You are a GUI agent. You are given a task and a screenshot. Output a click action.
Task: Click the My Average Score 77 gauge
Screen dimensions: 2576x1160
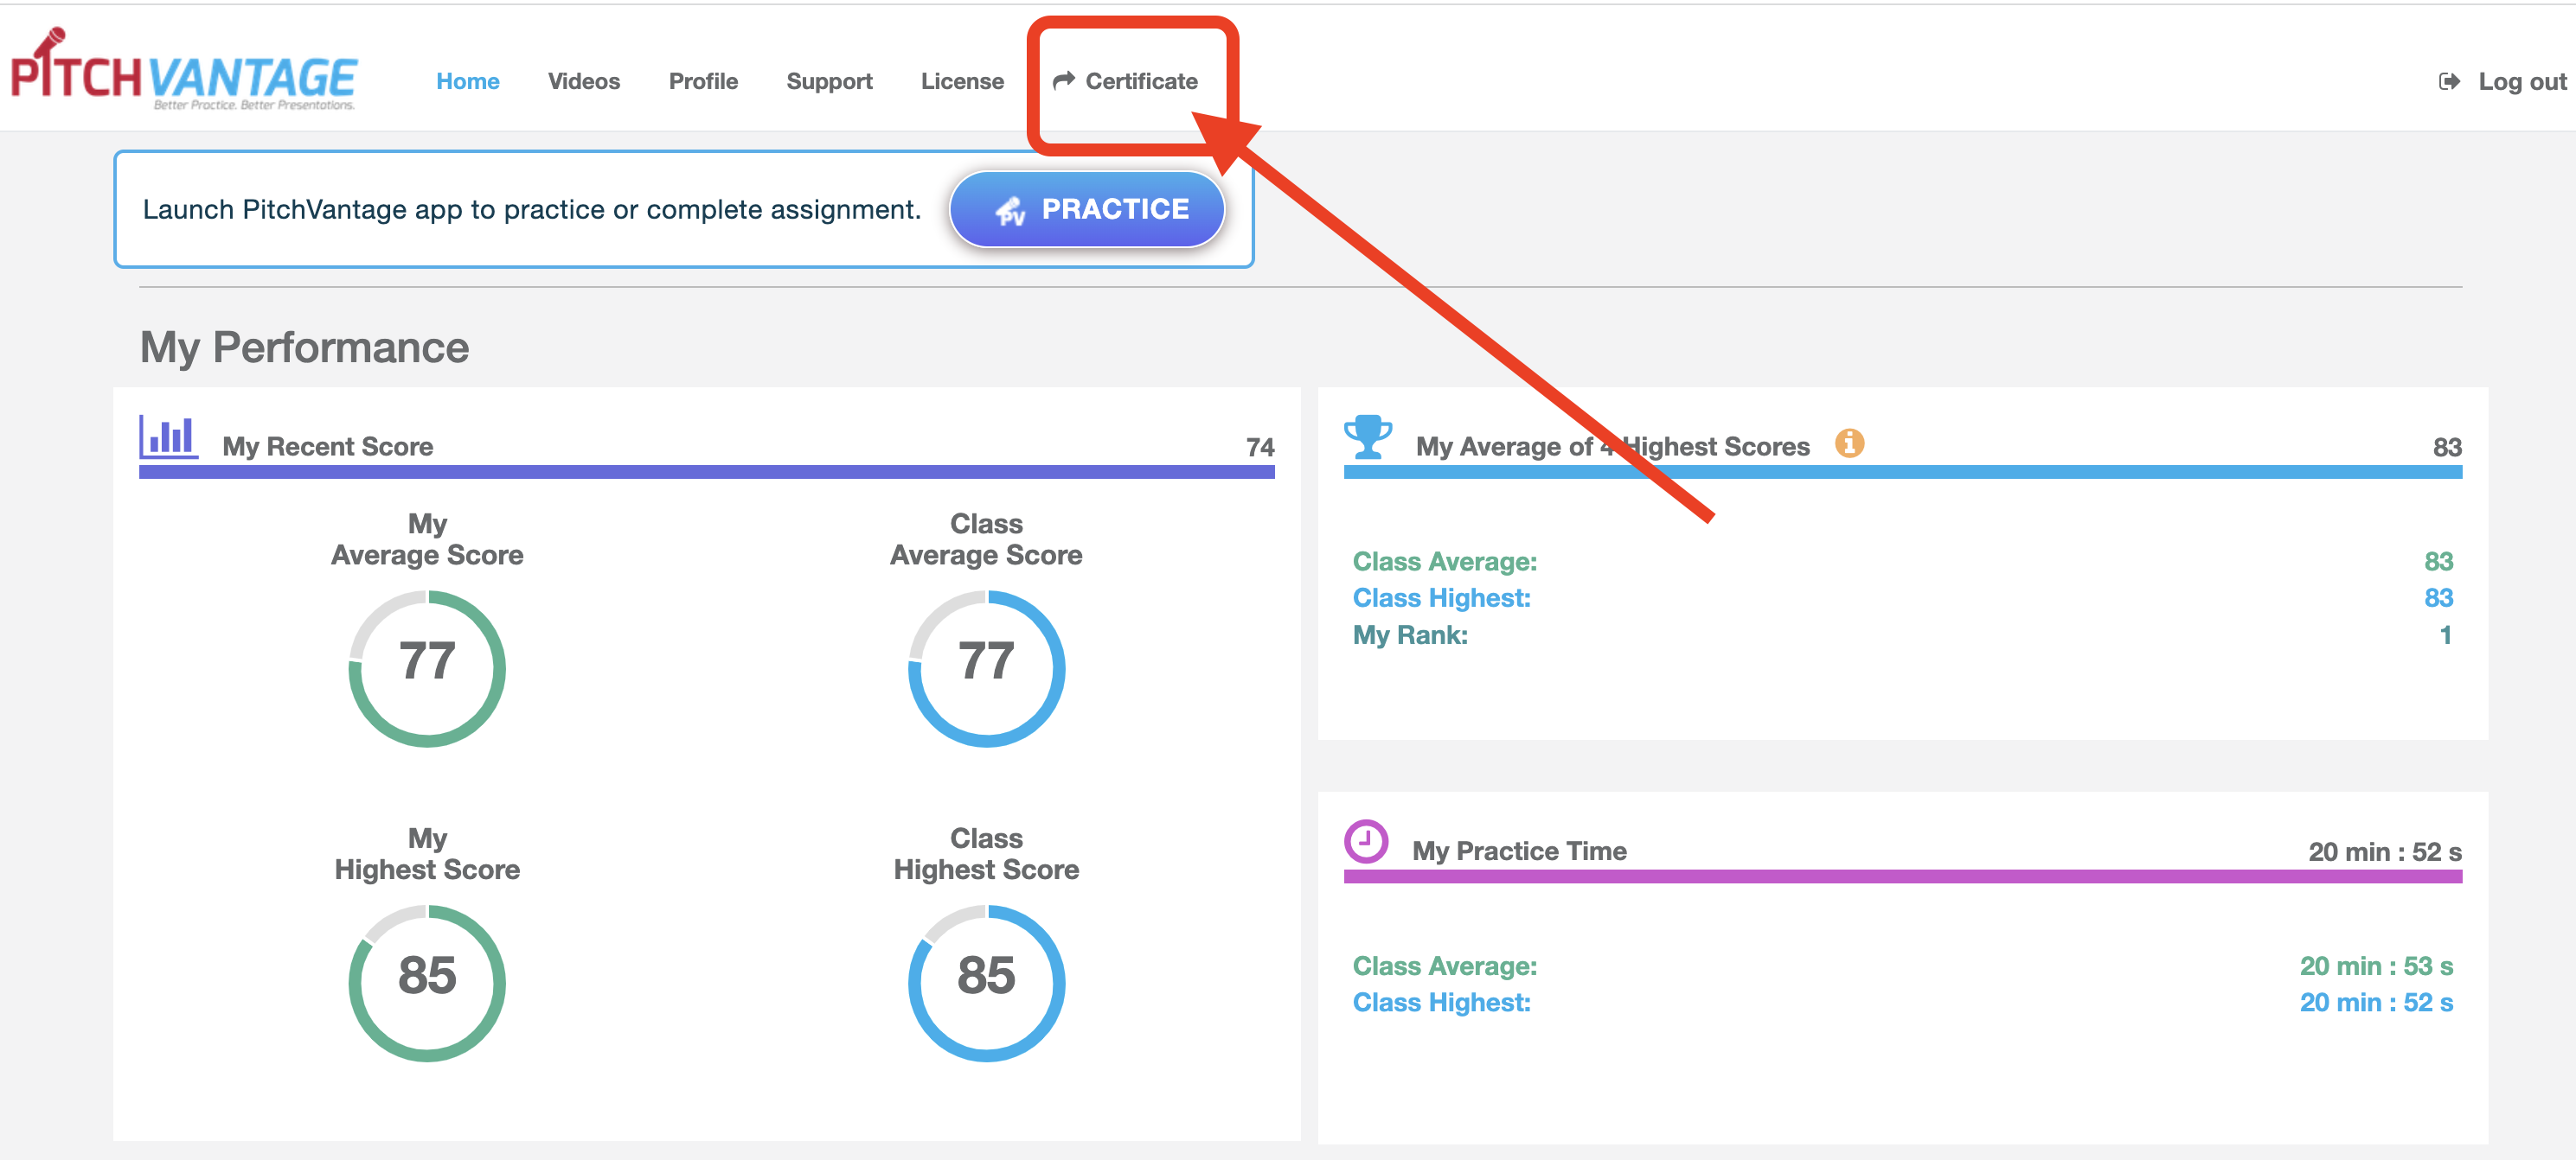(427, 667)
